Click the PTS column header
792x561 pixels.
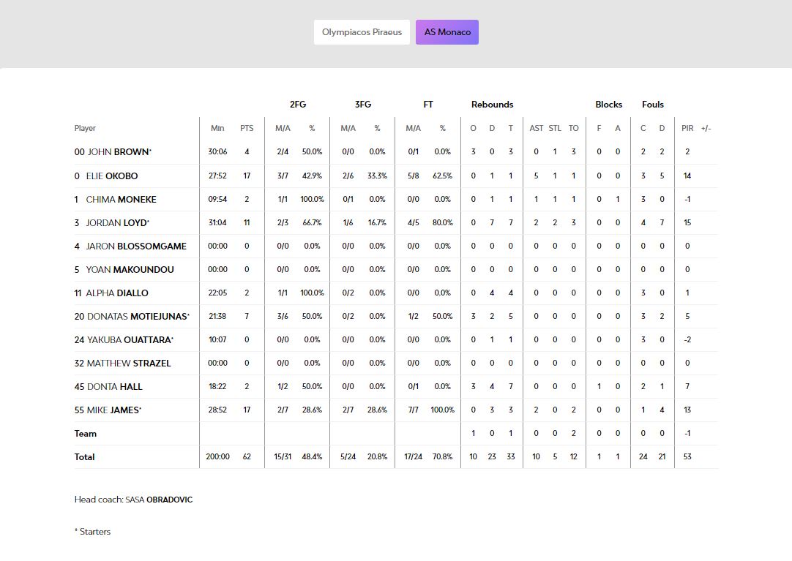pos(247,128)
